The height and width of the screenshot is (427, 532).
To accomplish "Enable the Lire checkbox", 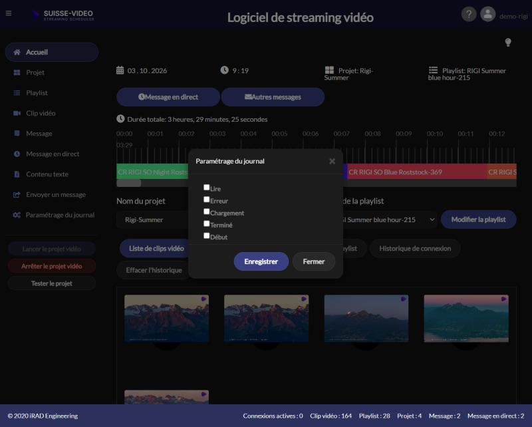I will coord(206,187).
